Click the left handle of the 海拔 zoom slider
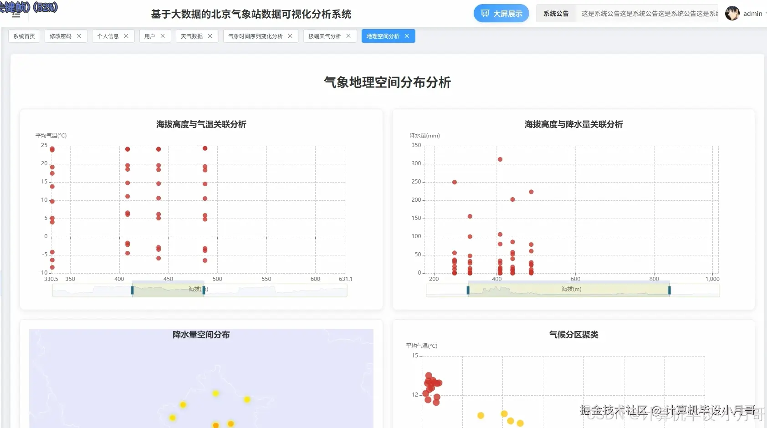 click(x=133, y=290)
